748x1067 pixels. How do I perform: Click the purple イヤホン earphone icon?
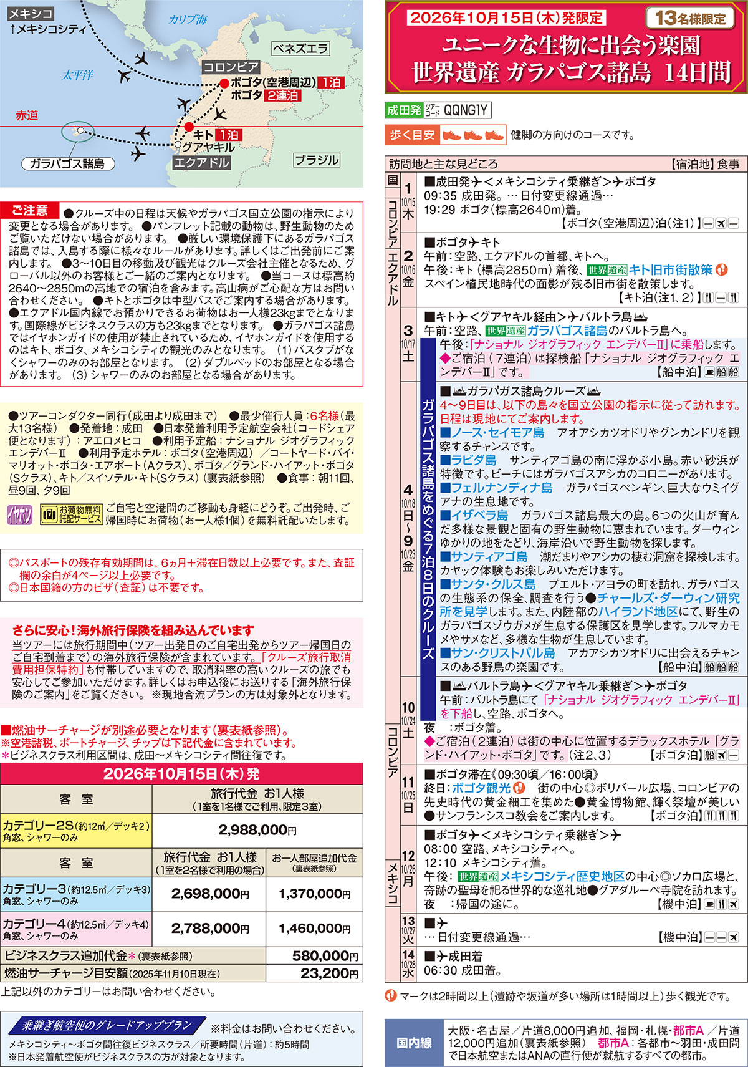click(x=19, y=514)
